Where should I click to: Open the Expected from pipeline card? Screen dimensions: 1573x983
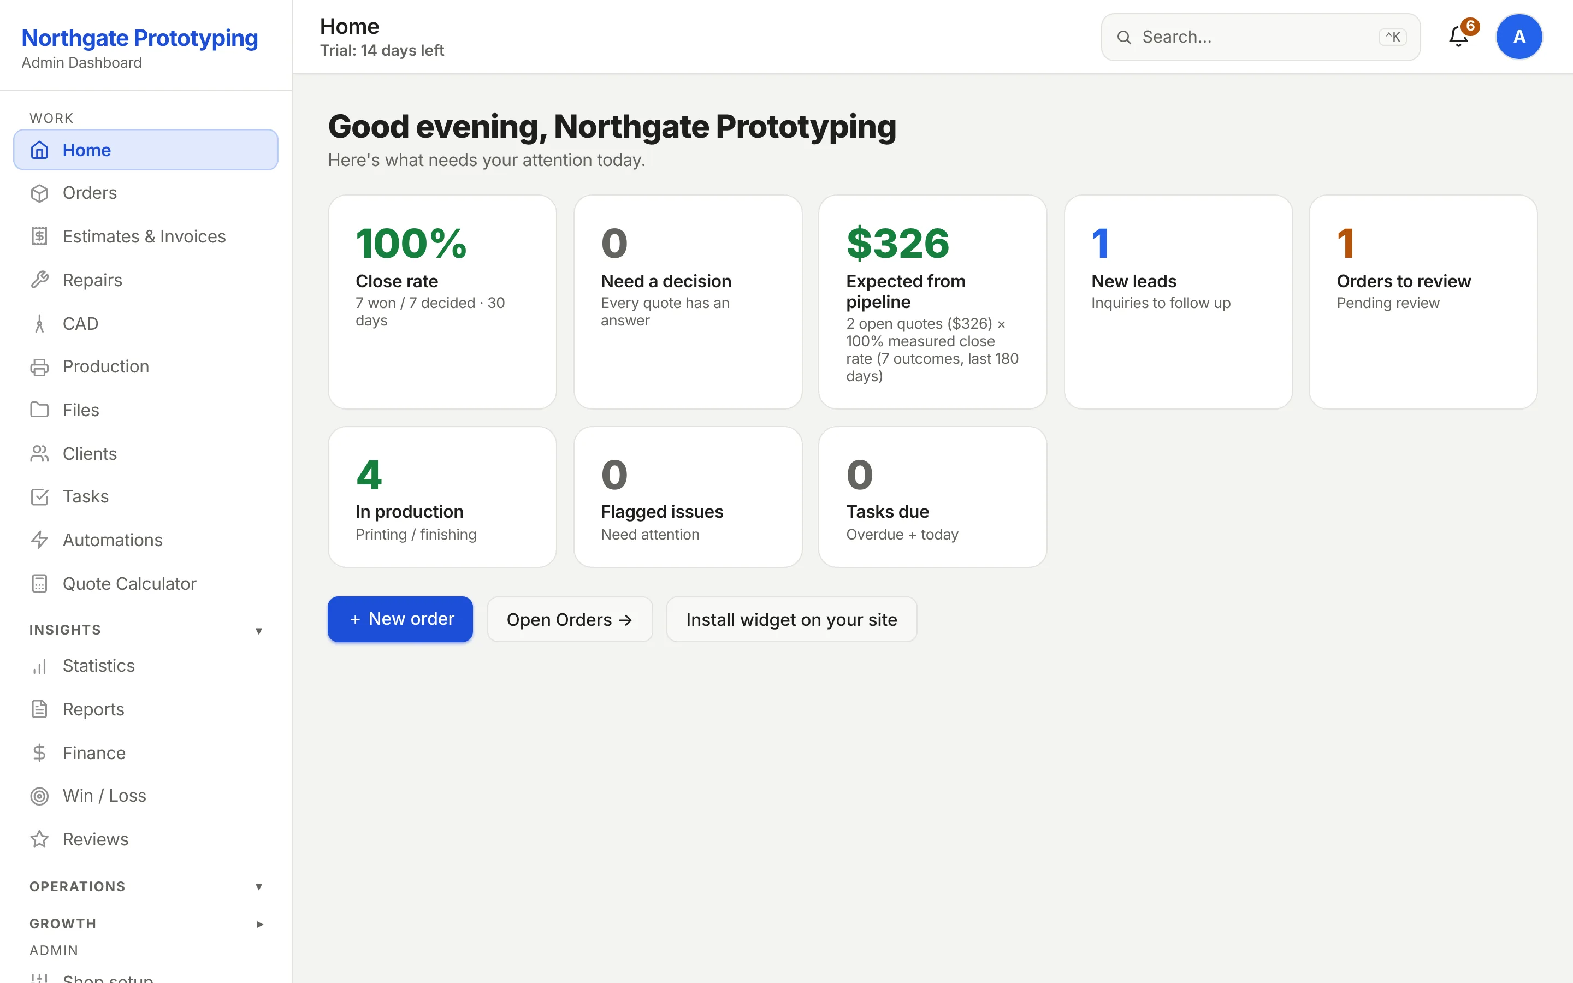tap(933, 301)
